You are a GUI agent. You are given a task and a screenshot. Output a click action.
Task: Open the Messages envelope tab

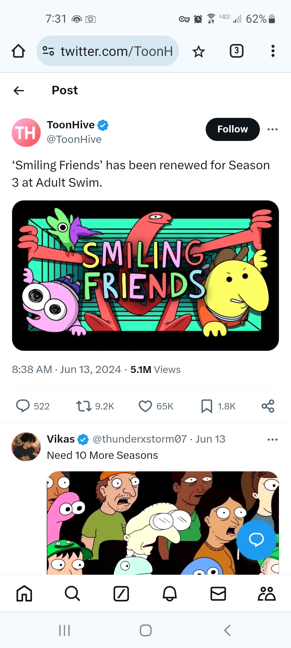click(218, 594)
